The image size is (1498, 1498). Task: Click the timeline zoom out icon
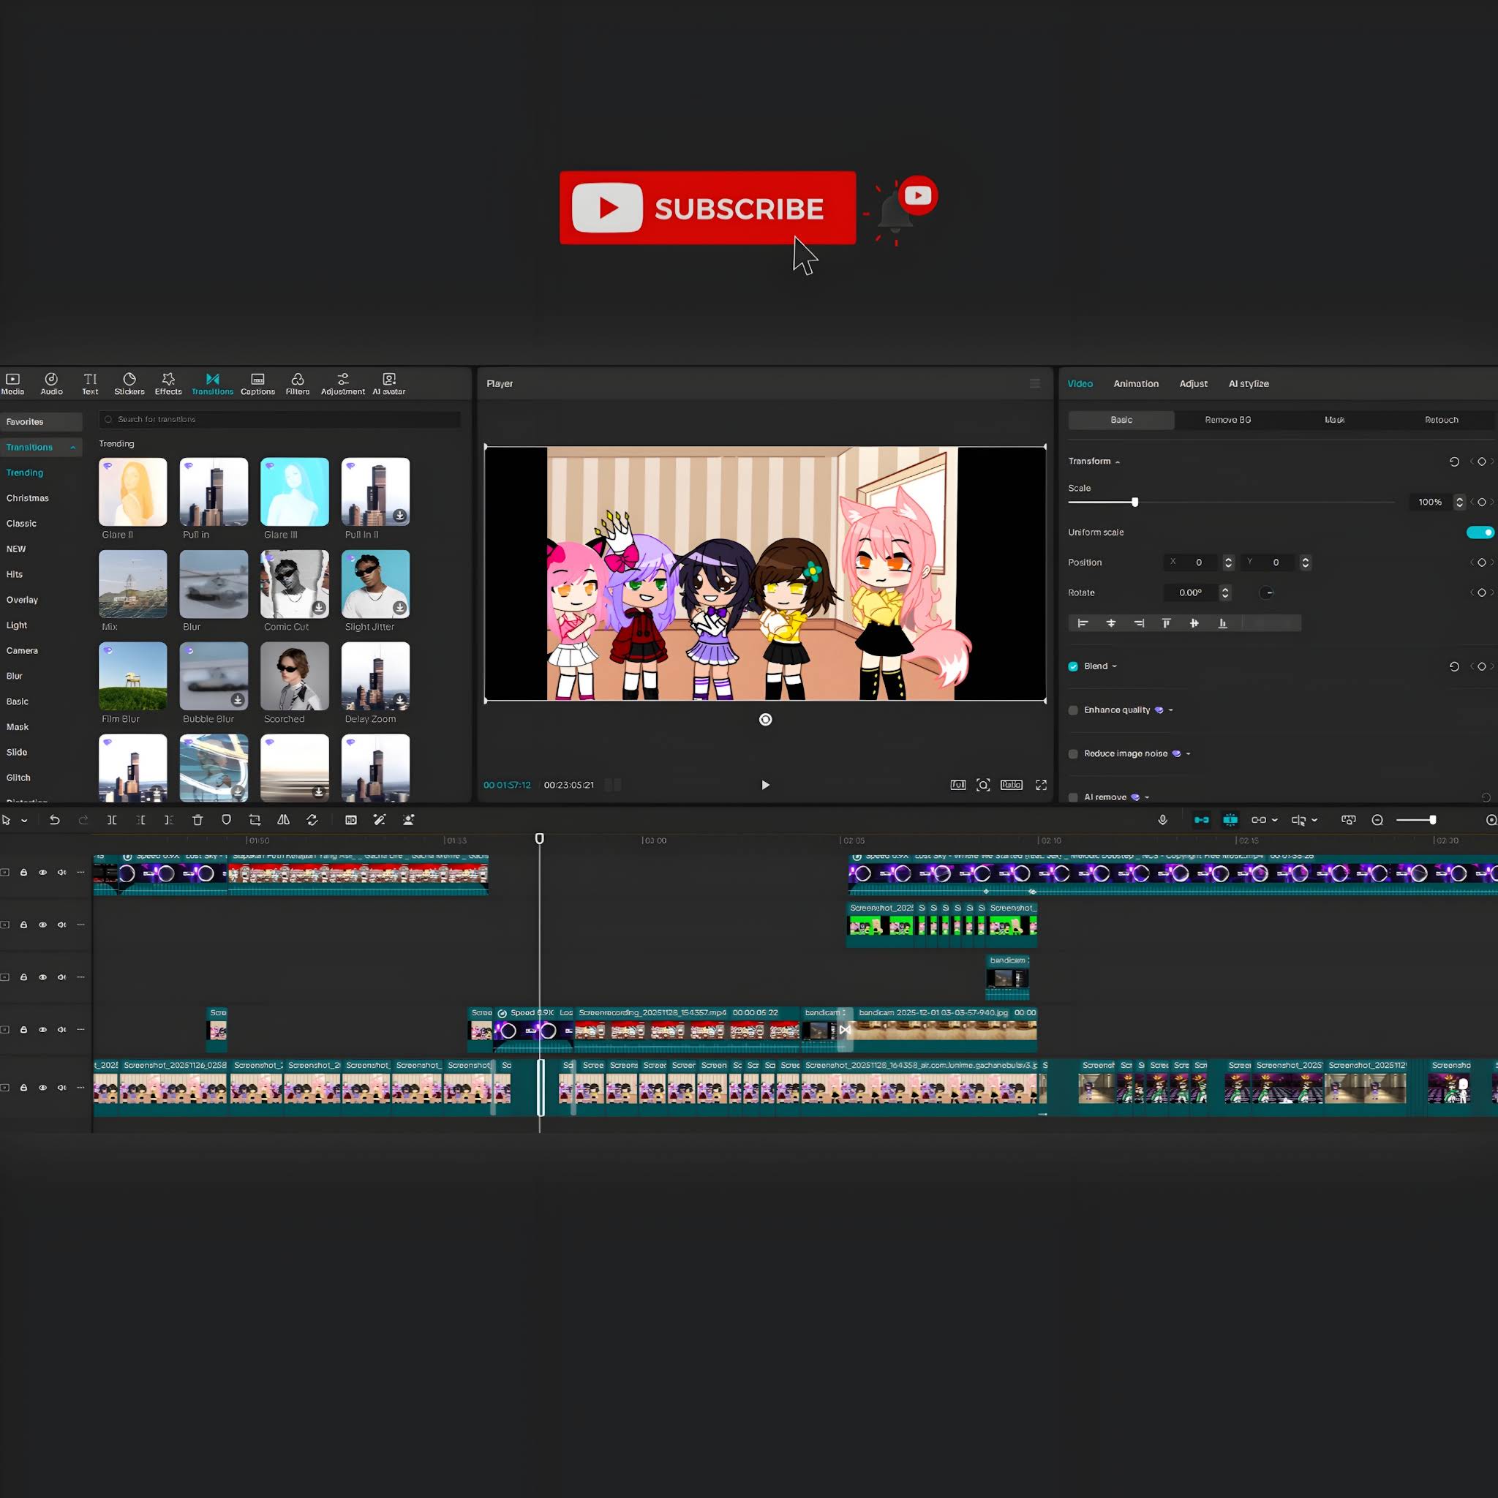pyautogui.click(x=1377, y=819)
